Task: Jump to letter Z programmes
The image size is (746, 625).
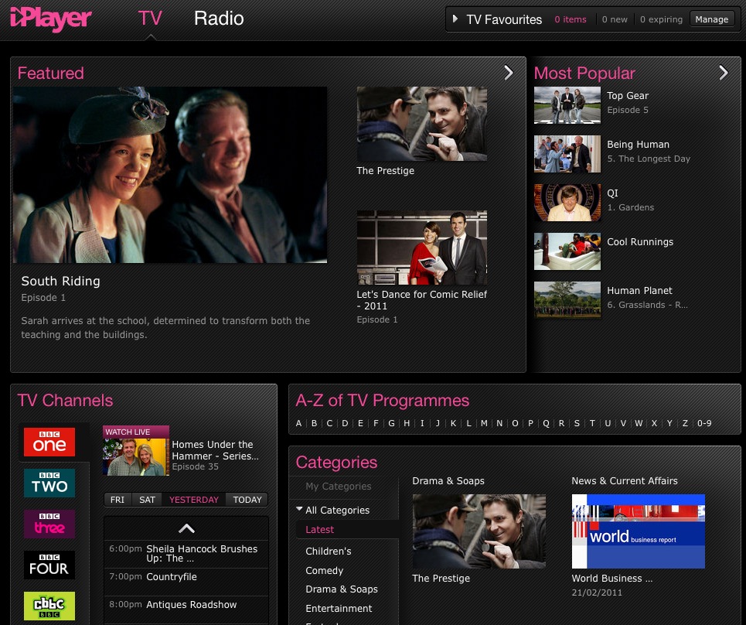Action: point(685,423)
